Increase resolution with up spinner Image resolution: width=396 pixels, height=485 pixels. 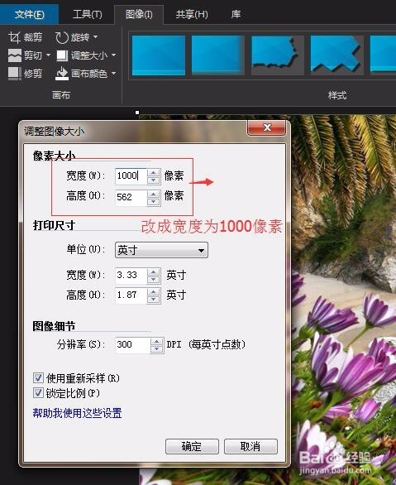(157, 342)
